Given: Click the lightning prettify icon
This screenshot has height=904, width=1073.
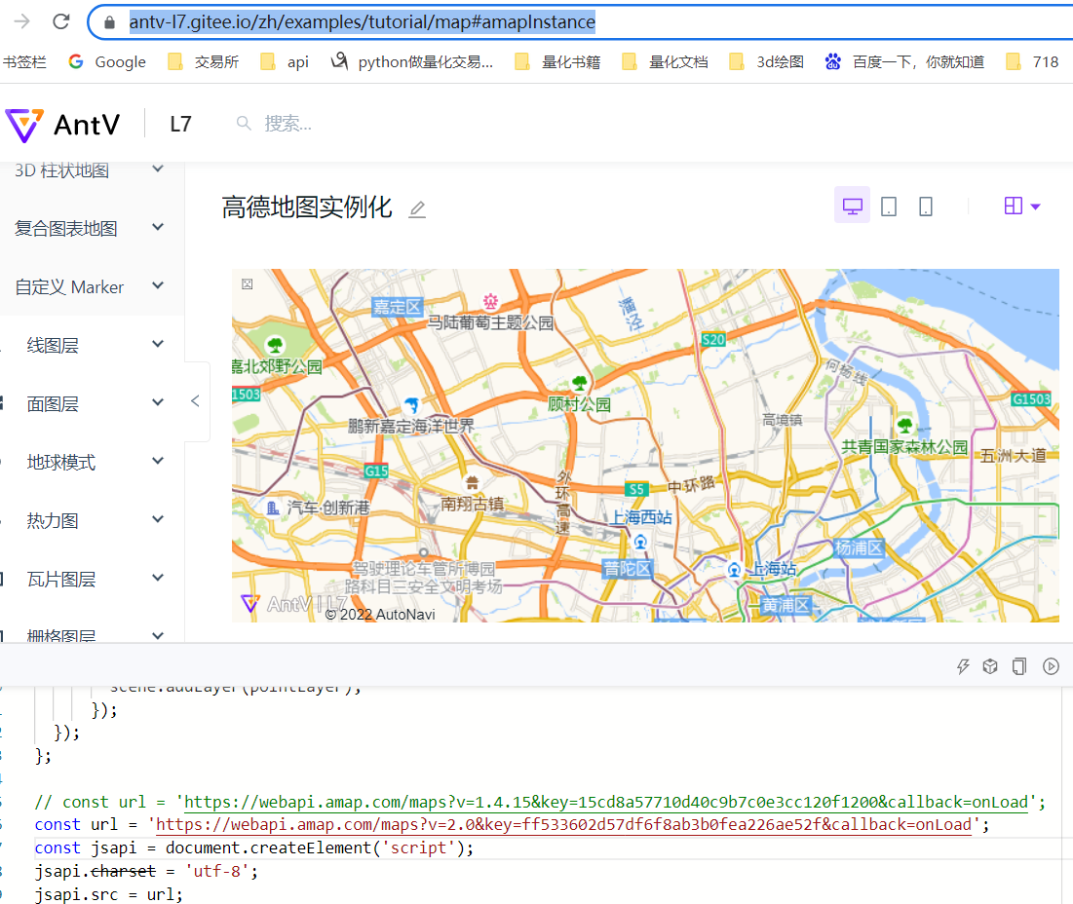Looking at the screenshot, I should (x=963, y=665).
